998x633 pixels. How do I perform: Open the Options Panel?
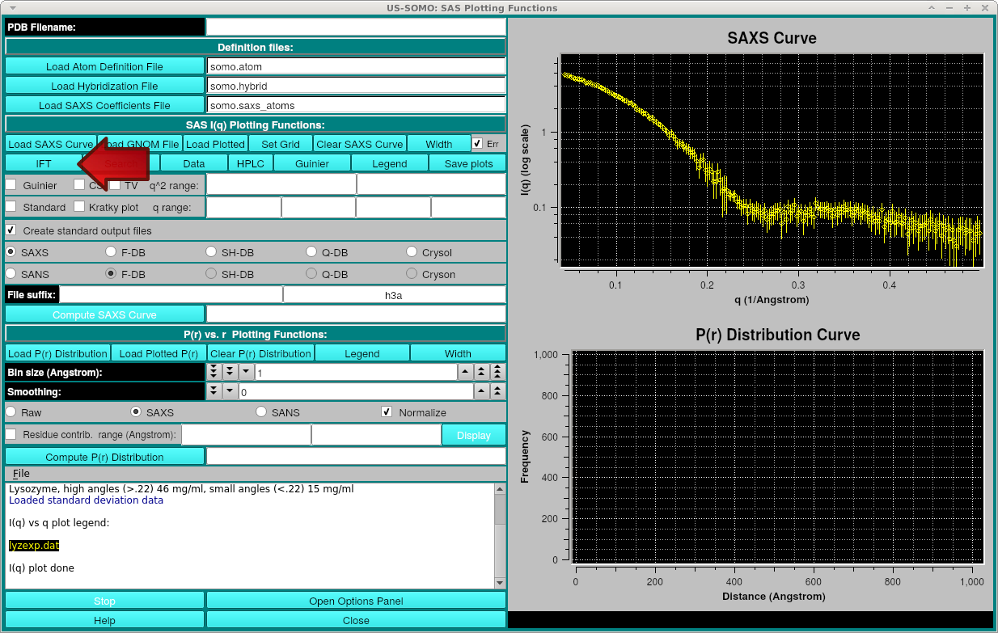tap(356, 600)
